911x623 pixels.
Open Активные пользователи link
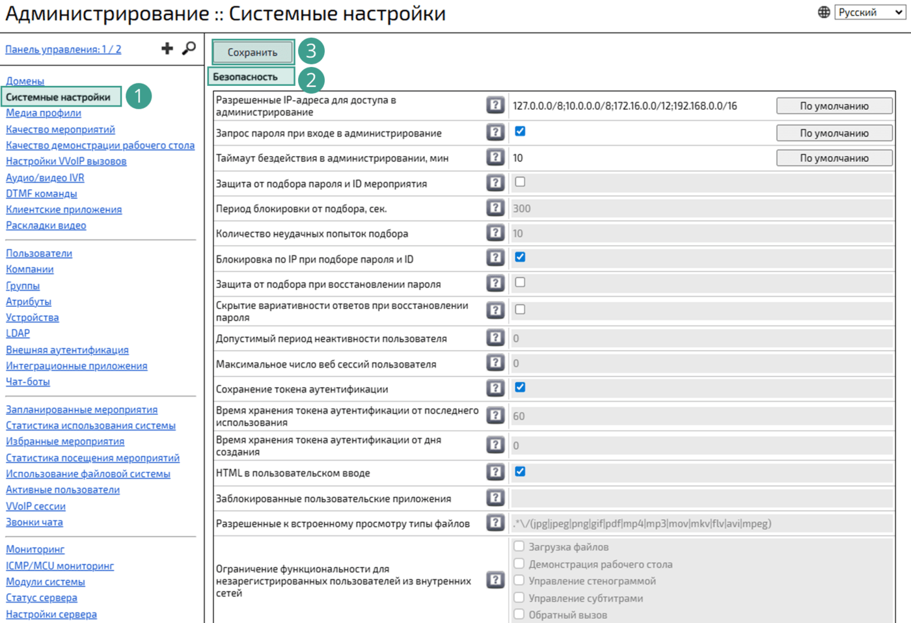63,490
